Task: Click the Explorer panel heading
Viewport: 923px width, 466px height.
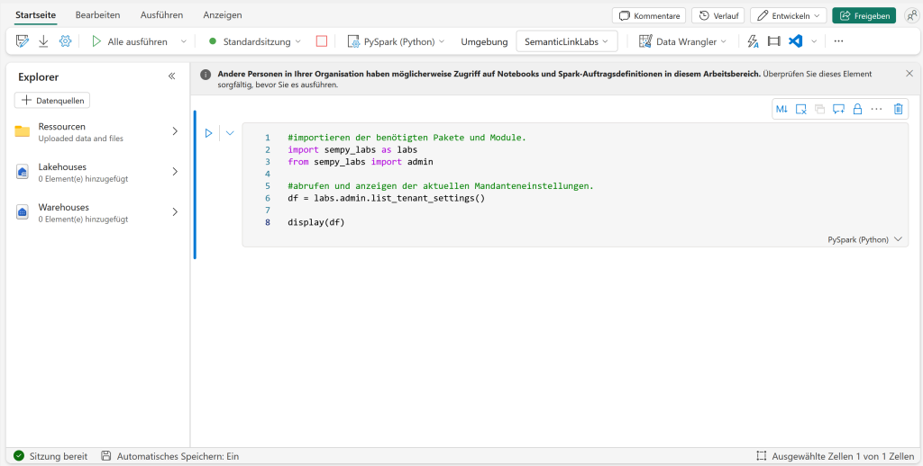Action: (38, 77)
